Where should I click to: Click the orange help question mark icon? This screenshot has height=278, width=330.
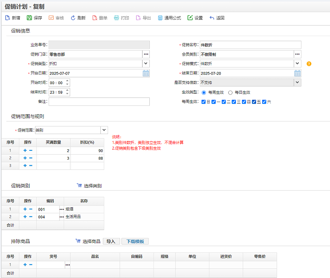309,64
